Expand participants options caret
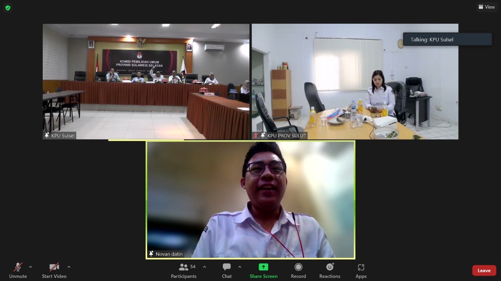 click(204, 267)
